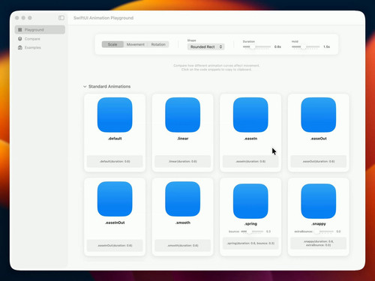Screen dimensions: 375x281
Task: Click the .easeOut blue shape preview
Action: click(x=319, y=115)
